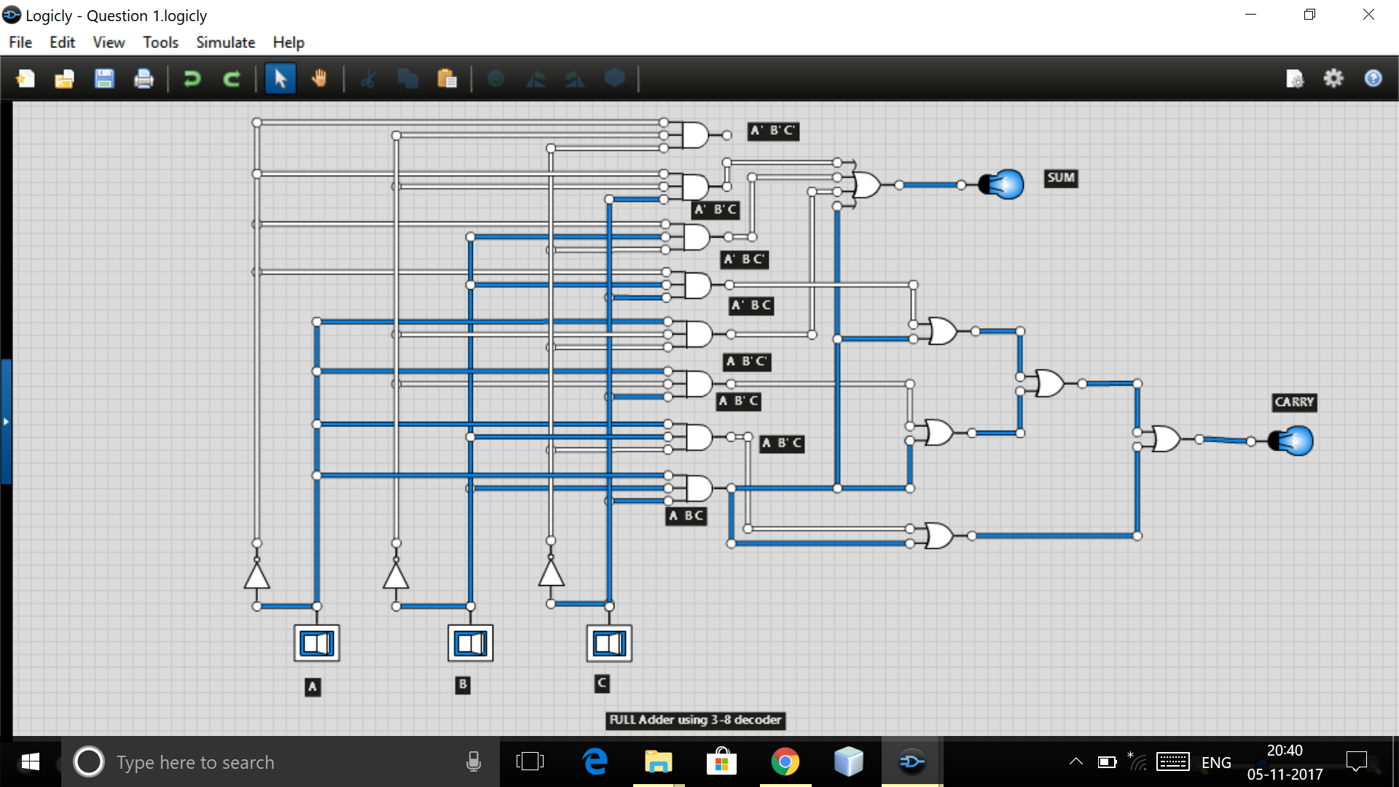This screenshot has height=787, width=1399.
Task: Select the CARRY light bulb output
Action: click(1292, 441)
